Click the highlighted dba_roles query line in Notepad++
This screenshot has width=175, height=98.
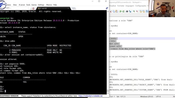[x=132, y=49]
